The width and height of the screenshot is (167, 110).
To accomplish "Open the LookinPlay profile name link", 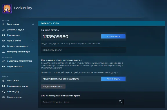I will [x=23, y=8].
